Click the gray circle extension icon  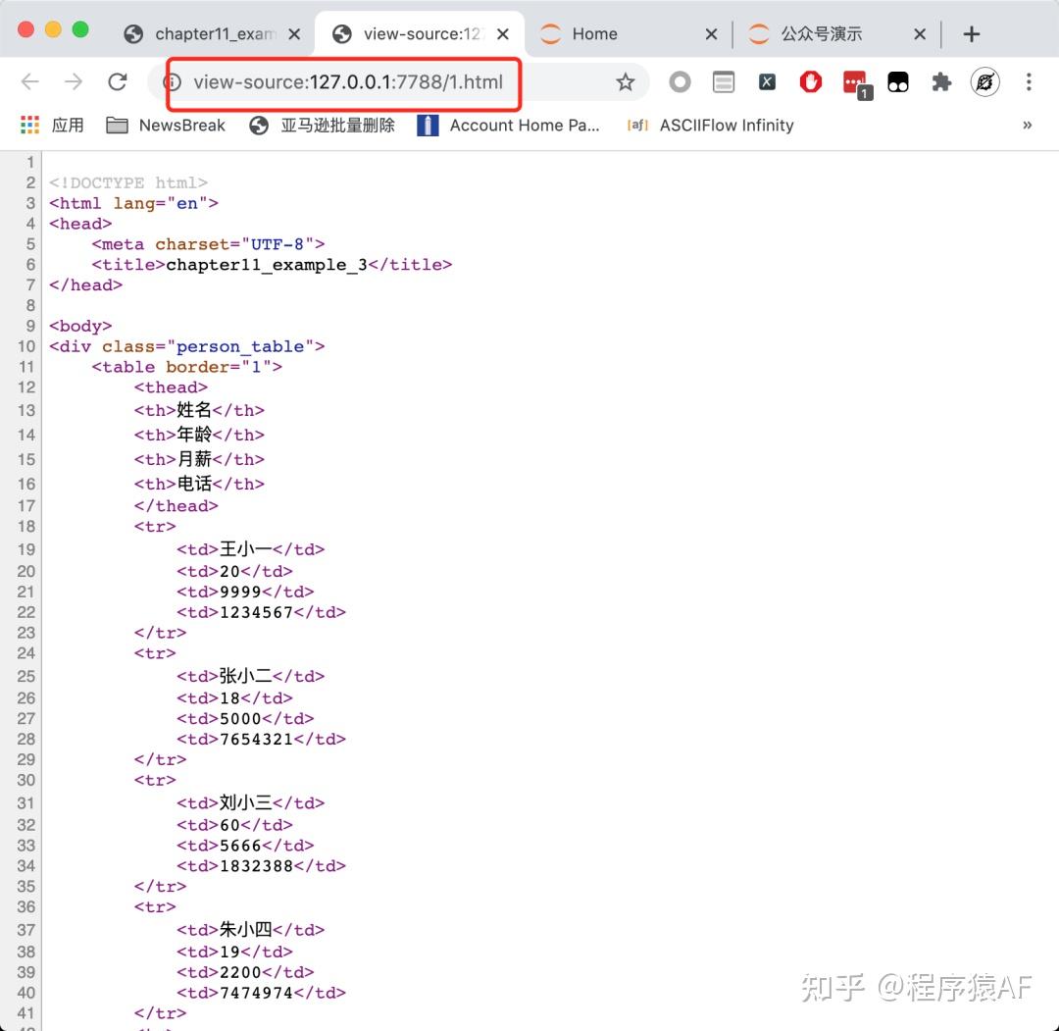(680, 83)
